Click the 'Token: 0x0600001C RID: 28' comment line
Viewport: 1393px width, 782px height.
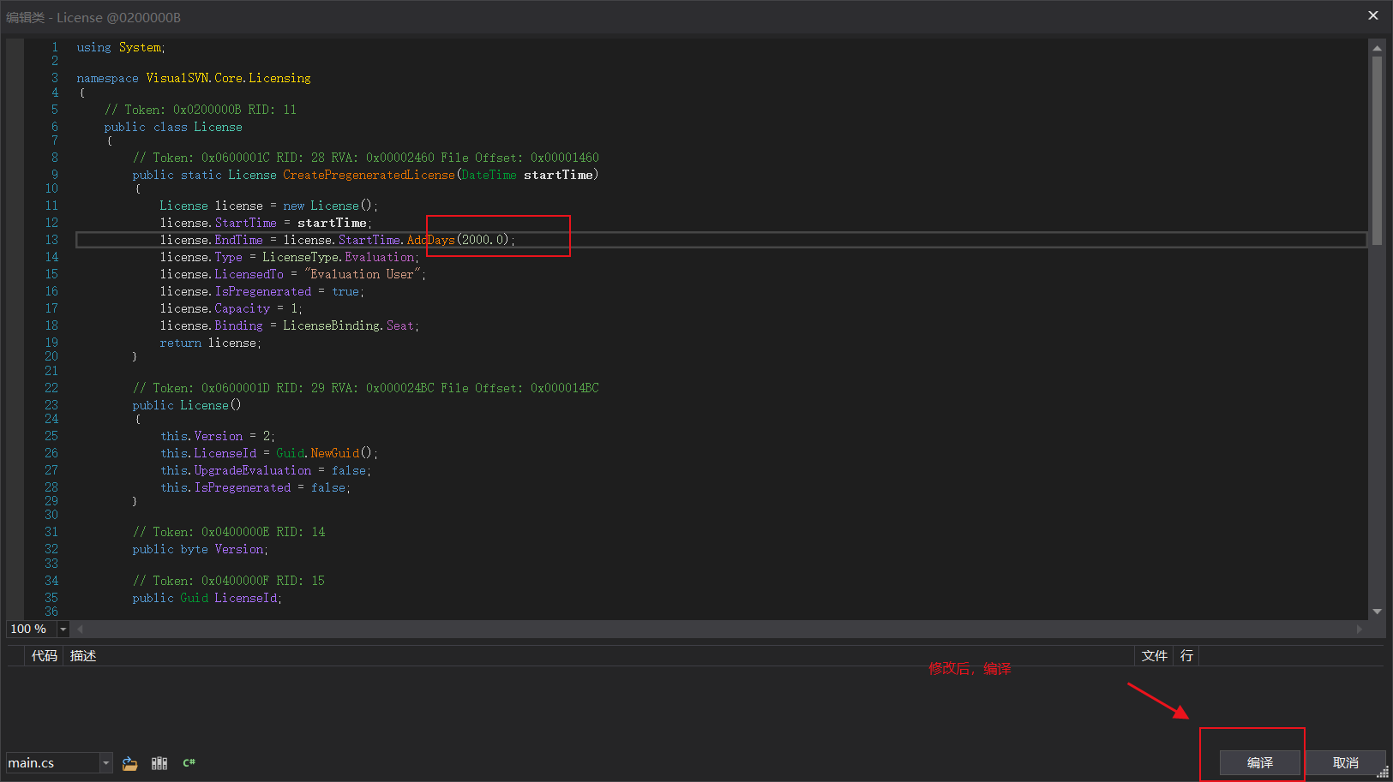click(366, 158)
